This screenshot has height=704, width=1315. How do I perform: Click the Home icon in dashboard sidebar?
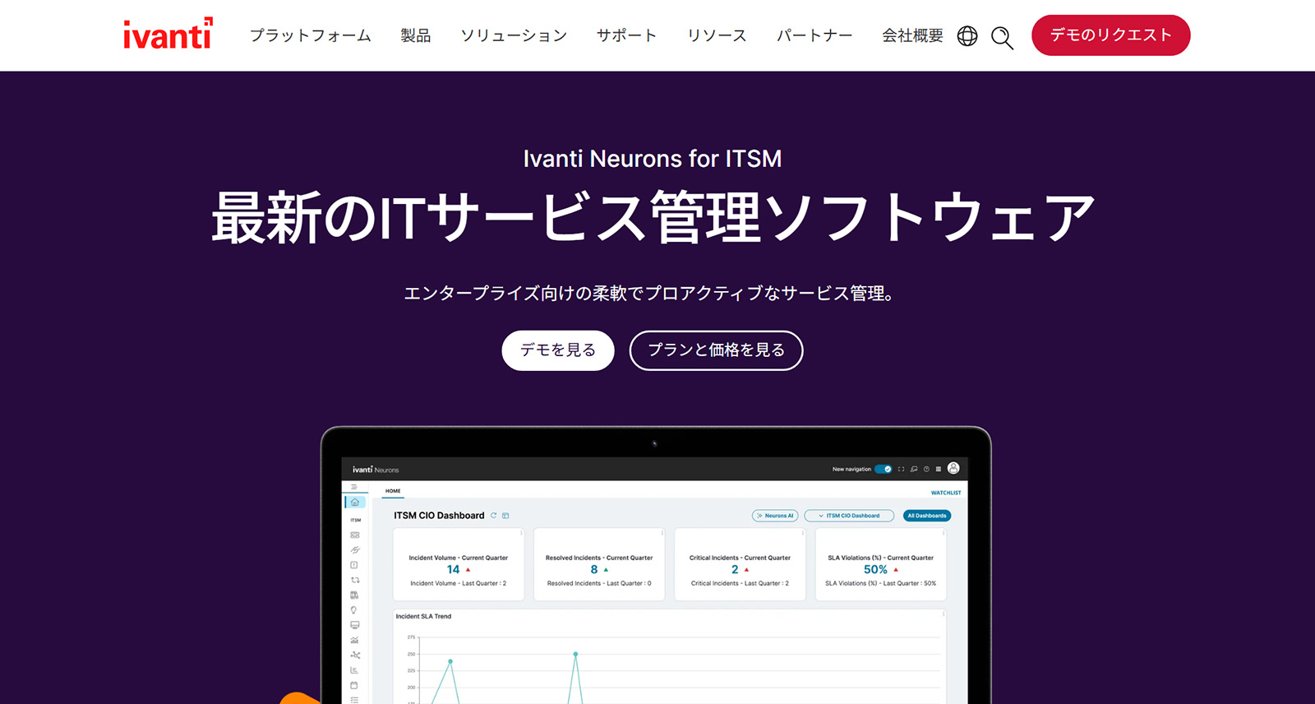tap(355, 502)
